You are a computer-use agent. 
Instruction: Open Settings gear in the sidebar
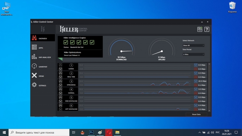[x=34, y=85]
